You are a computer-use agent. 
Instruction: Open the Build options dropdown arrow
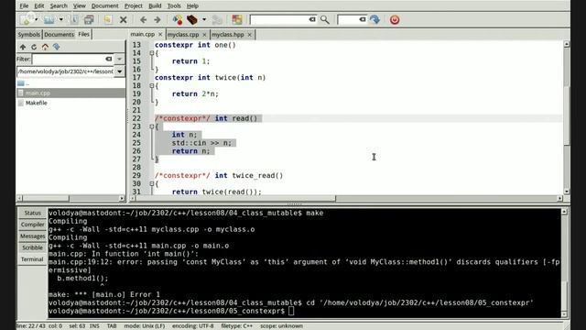coord(204,19)
